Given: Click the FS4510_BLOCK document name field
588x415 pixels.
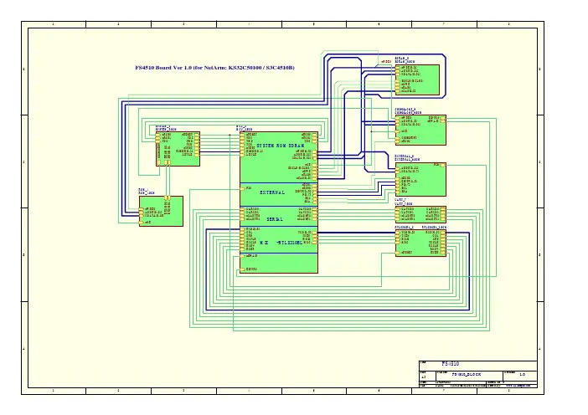Looking at the screenshot, I should point(466,374).
